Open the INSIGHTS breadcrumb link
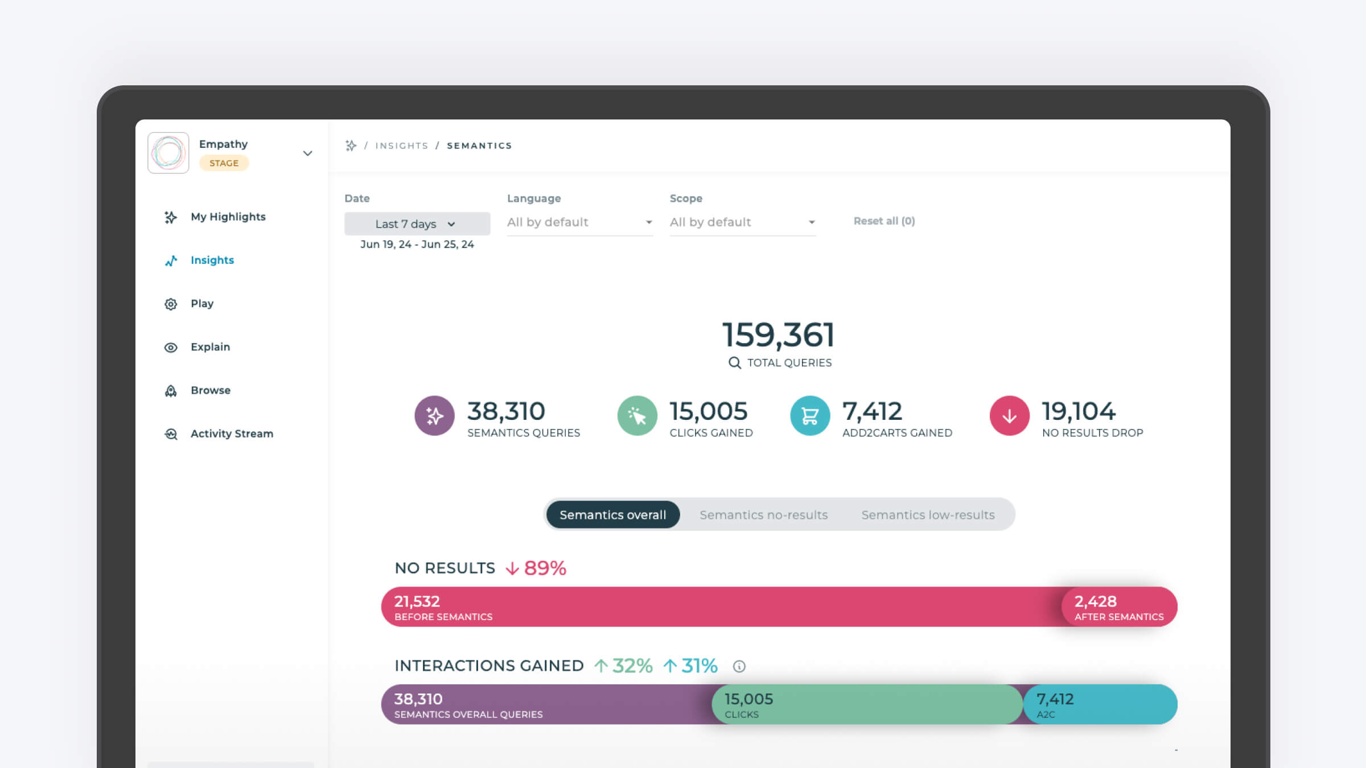The image size is (1366, 768). tap(401, 145)
